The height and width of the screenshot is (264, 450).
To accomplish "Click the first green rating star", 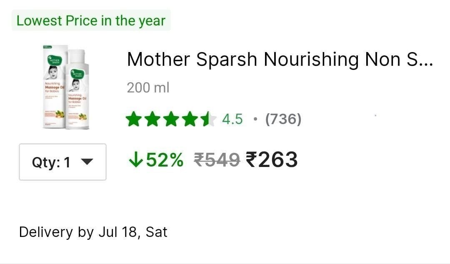I will point(134,119).
